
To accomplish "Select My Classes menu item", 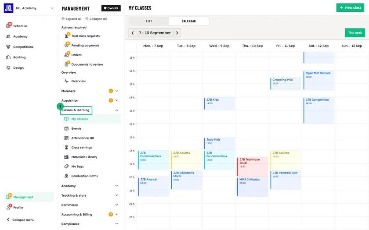I will click(x=91, y=119).
